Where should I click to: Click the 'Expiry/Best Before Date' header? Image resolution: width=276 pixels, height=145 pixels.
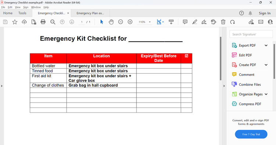point(159,58)
